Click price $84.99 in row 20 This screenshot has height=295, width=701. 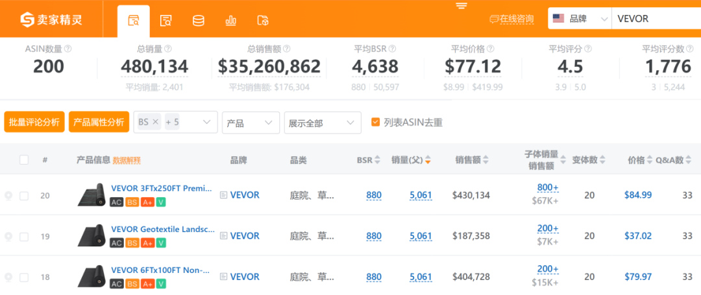point(638,195)
